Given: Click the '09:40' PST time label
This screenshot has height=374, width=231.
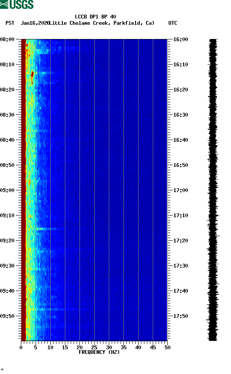Looking at the screenshot, I should coord(8,291).
